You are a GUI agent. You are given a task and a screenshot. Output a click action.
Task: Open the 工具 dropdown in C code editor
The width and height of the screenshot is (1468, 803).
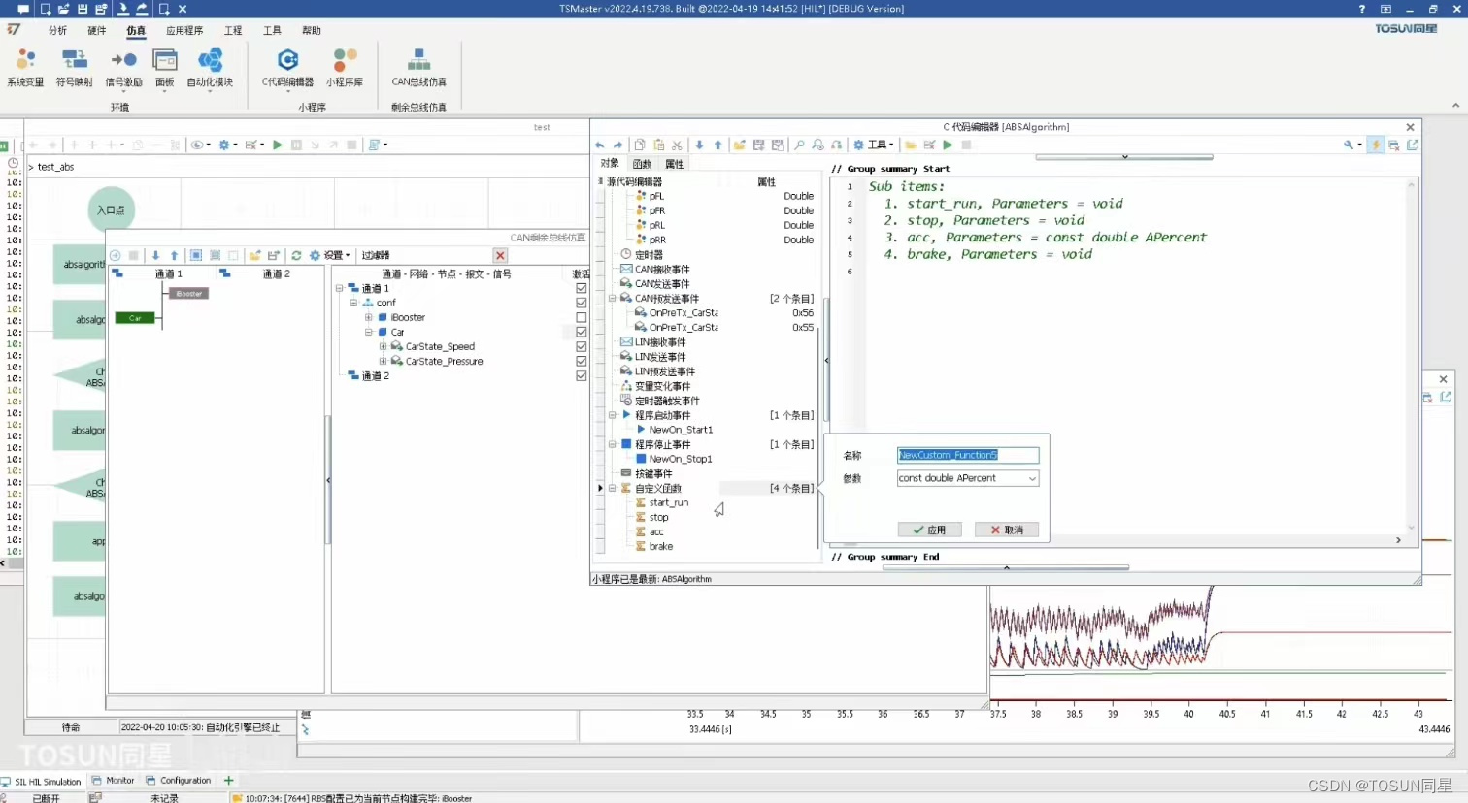pos(874,145)
